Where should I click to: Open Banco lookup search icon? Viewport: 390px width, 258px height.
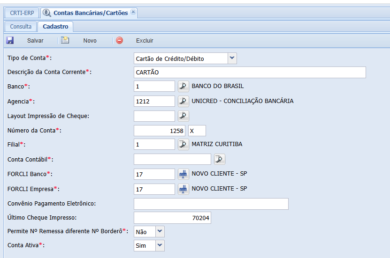point(184,86)
